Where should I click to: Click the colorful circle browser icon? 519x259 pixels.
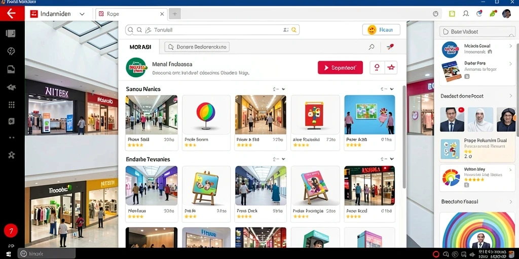[479, 14]
